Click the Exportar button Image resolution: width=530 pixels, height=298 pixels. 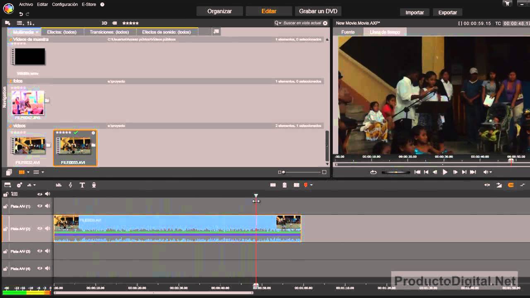point(448,12)
